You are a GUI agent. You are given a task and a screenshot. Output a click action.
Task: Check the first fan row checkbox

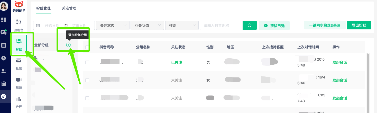87,62
